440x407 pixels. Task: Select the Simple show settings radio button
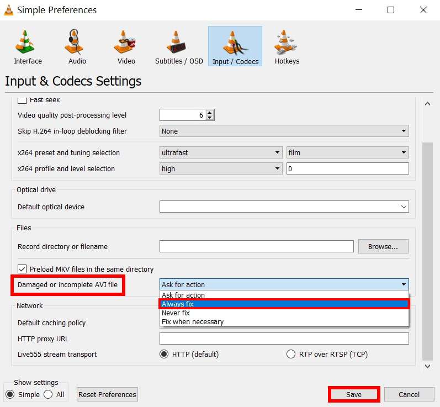pos(10,394)
